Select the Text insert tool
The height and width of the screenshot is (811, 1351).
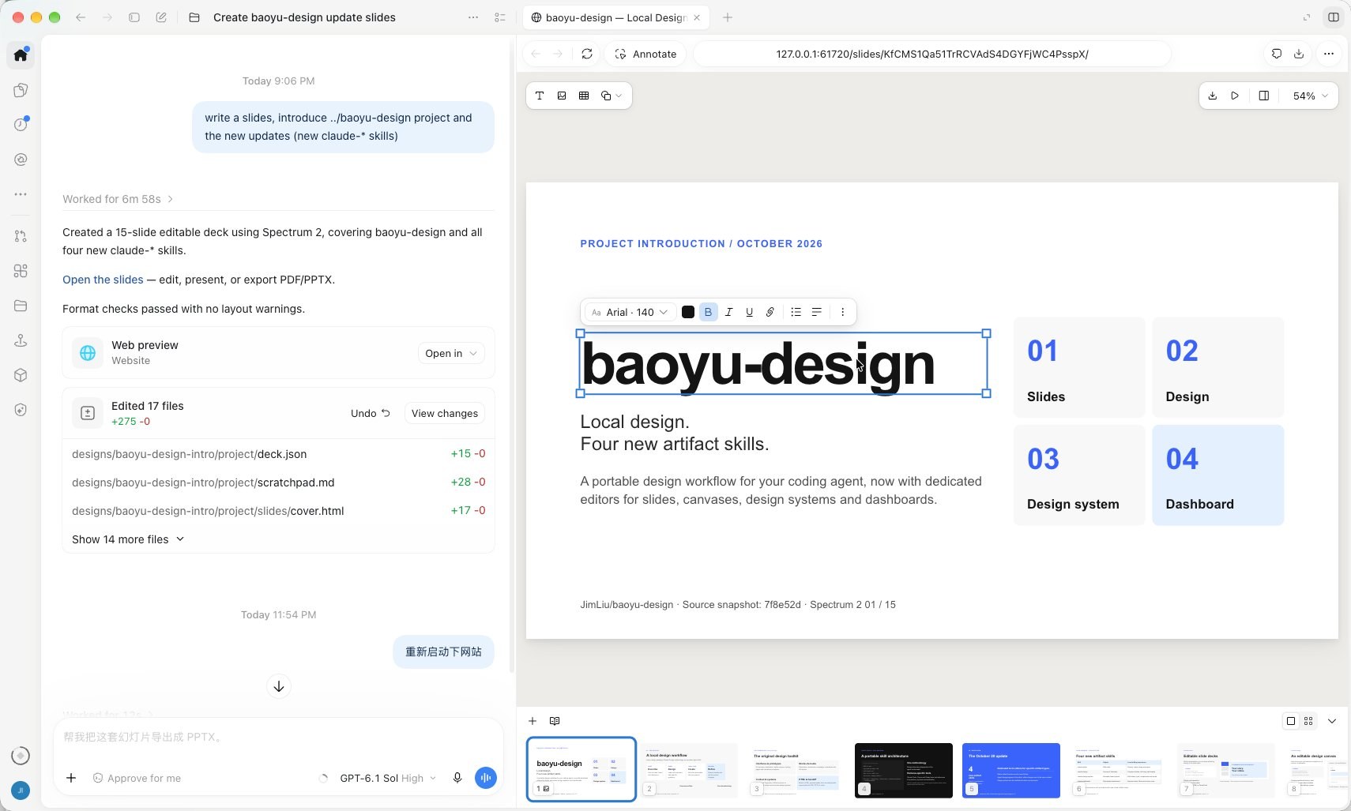[x=540, y=96]
